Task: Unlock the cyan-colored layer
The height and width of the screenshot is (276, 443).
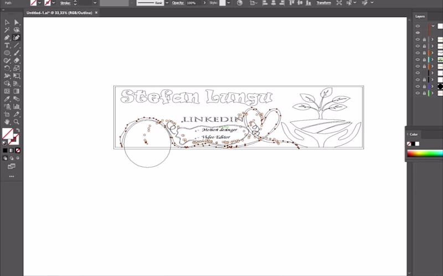Action: pos(424,60)
